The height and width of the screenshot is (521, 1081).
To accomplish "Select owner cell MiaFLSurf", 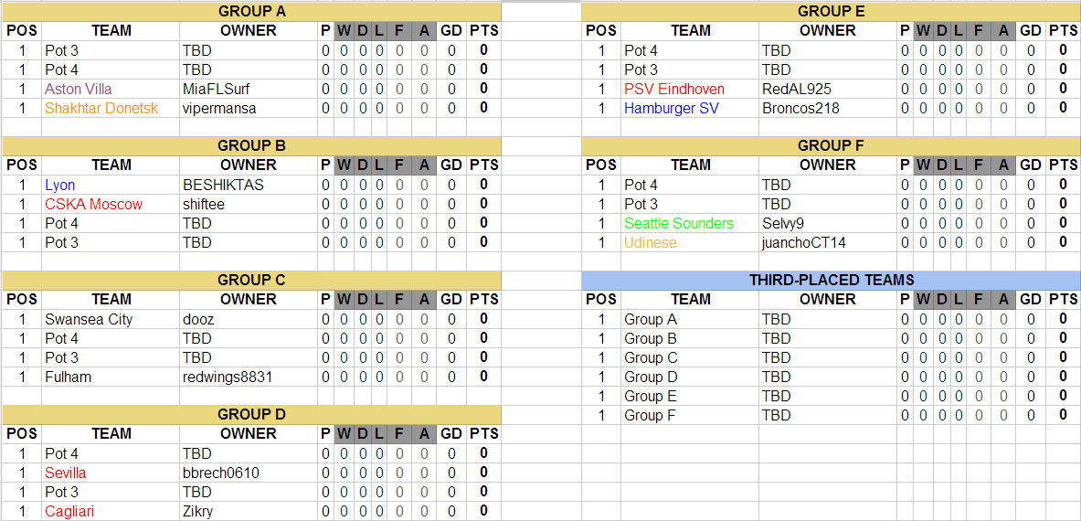I will pyautogui.click(x=217, y=89).
